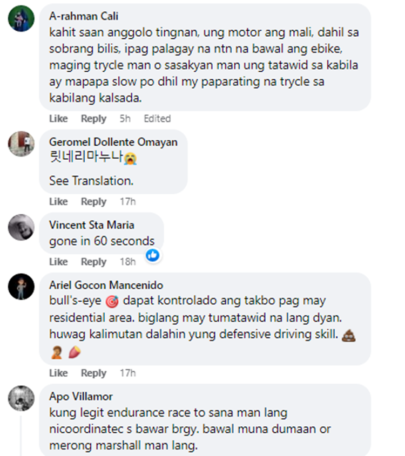405x456 pixels.
Task: Click Vincent Sta Maria's profile avatar
Action: tap(21, 227)
